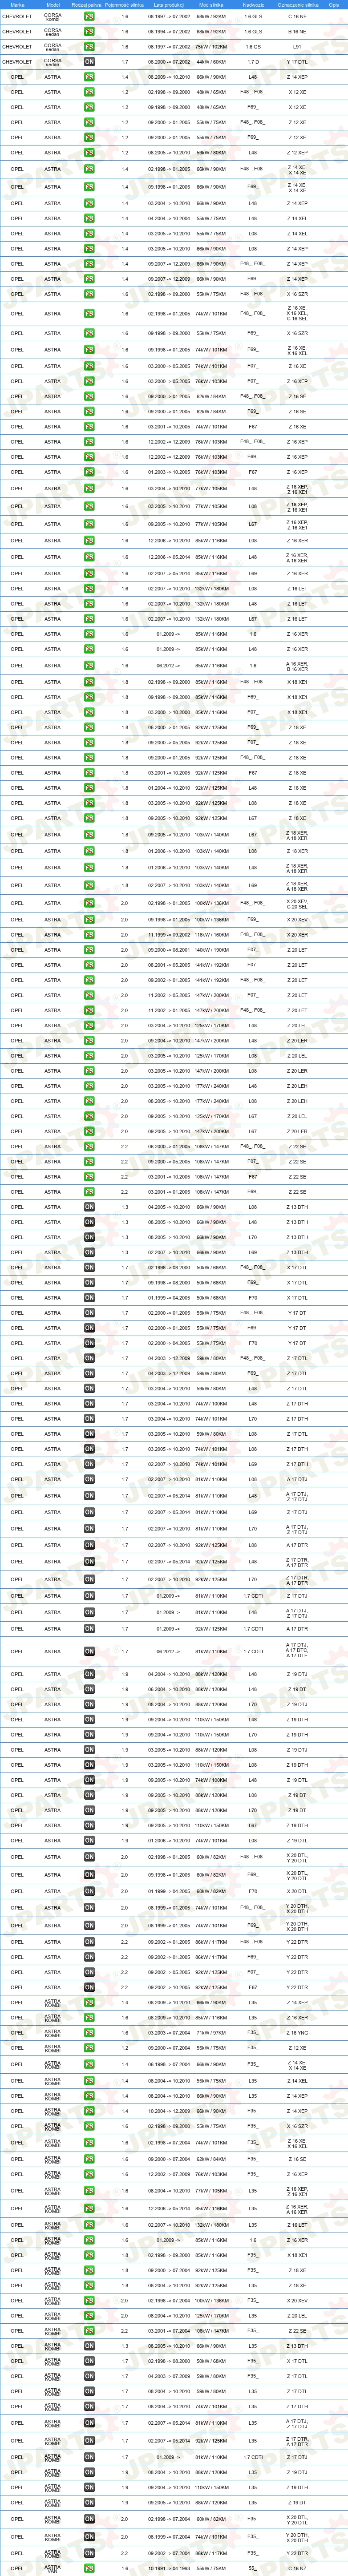Click petrol icon in Astra Kombi Z 22 SE row
The height and width of the screenshot is (2576, 348).
point(89,2331)
